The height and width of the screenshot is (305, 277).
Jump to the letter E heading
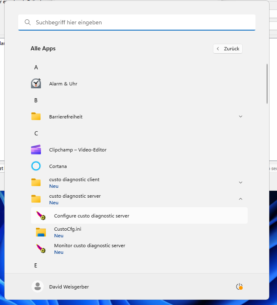click(x=36, y=265)
